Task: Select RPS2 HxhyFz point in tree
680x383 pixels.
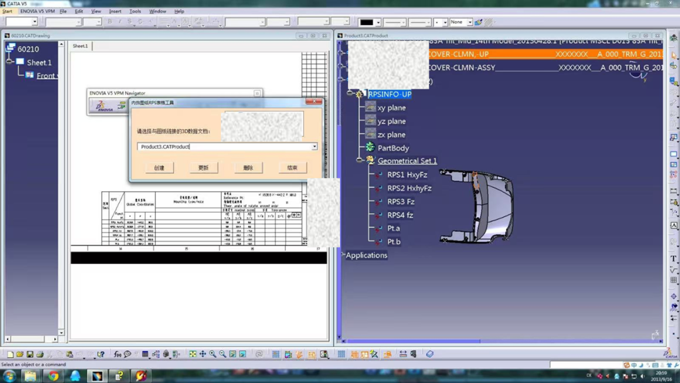Action: [x=409, y=188]
